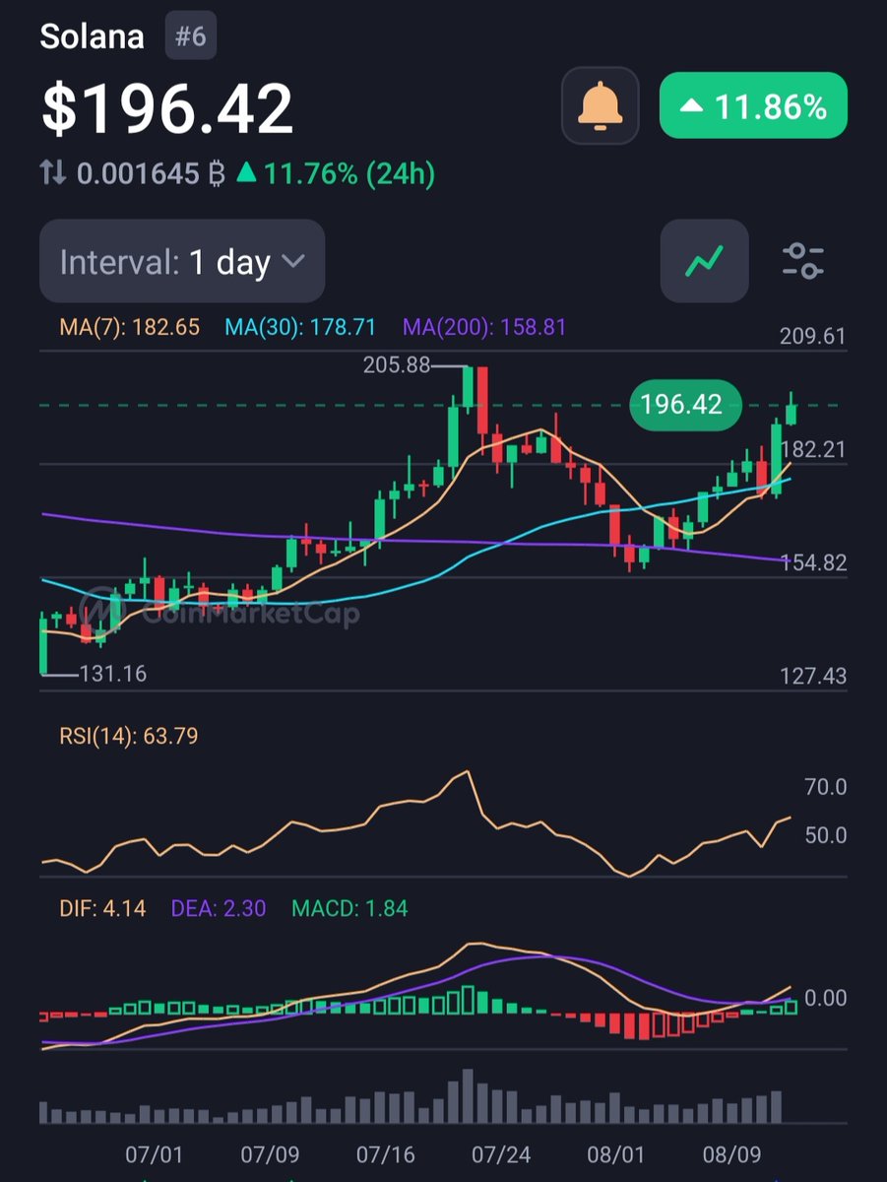Tap the 196.42 current price bubble on chart
The width and height of the screenshot is (887, 1182).
click(x=684, y=405)
